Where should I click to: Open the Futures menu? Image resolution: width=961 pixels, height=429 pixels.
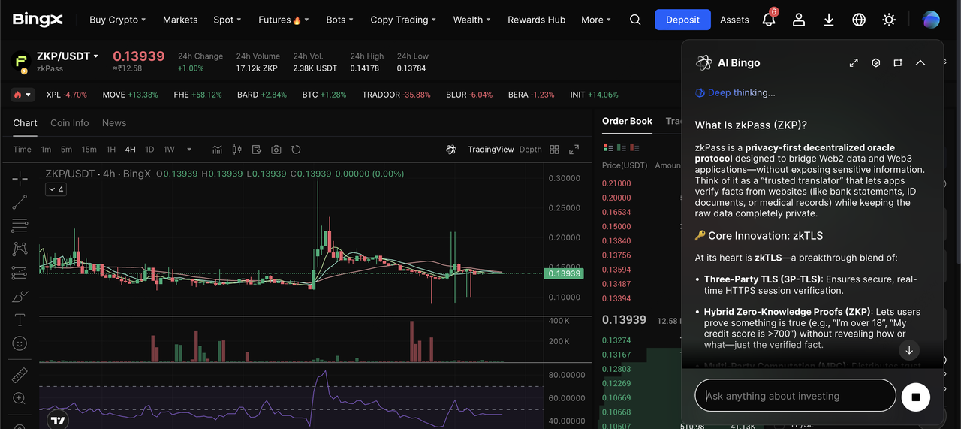coord(283,20)
